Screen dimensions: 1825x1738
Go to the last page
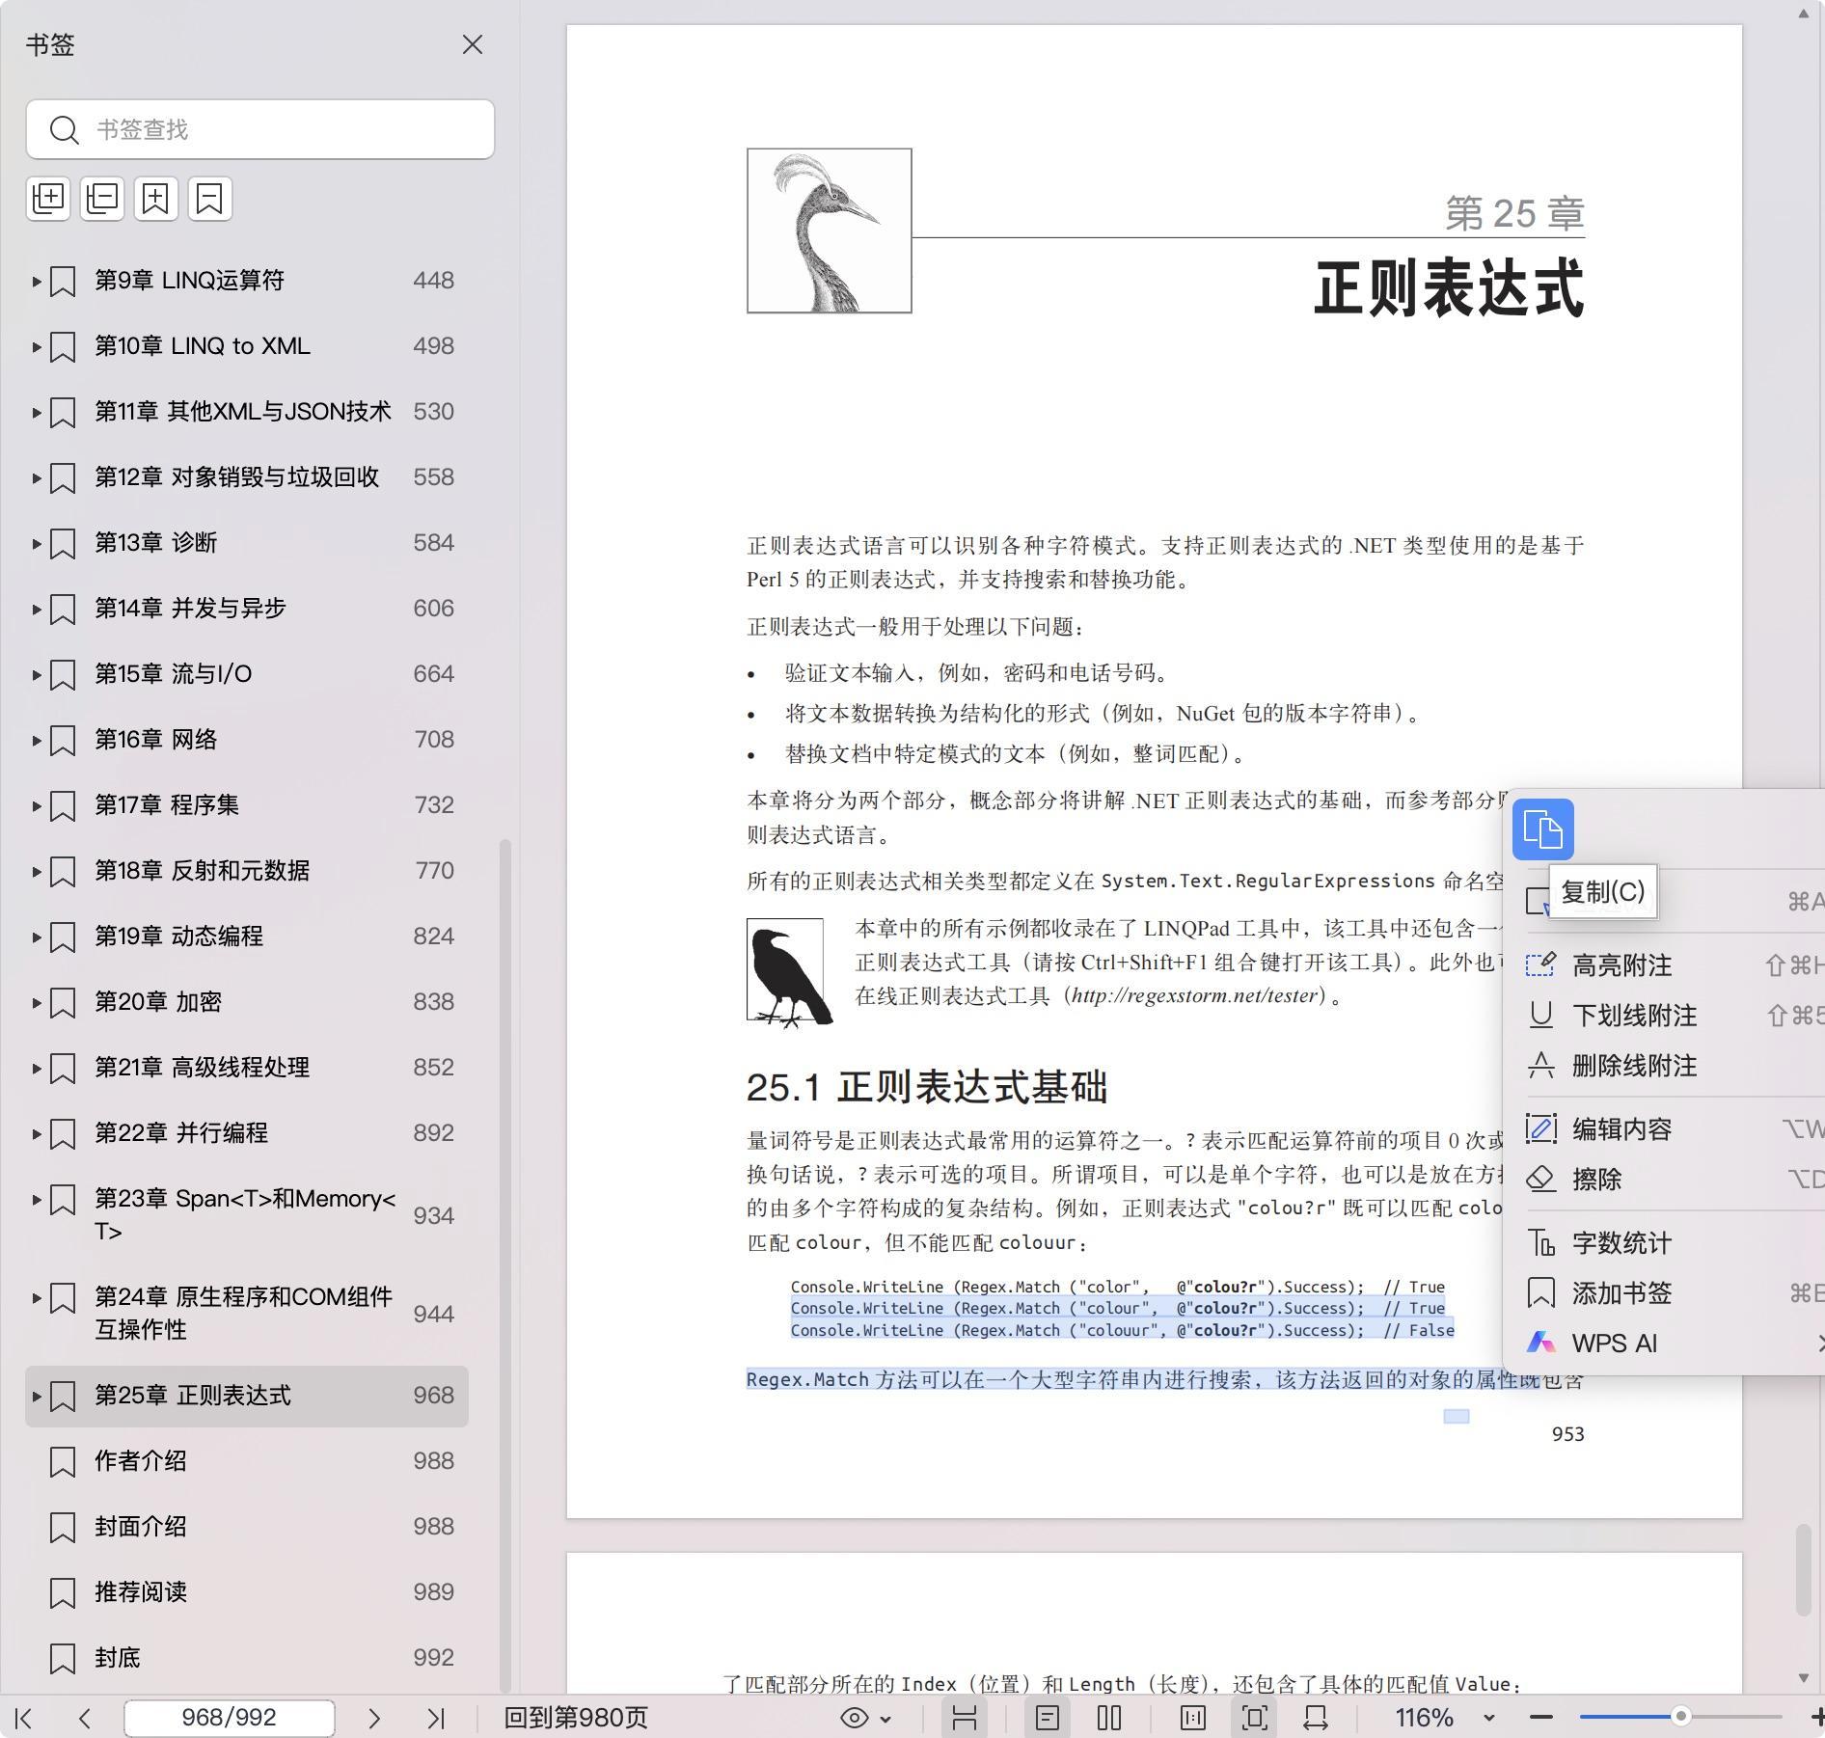pyautogui.click(x=436, y=1718)
